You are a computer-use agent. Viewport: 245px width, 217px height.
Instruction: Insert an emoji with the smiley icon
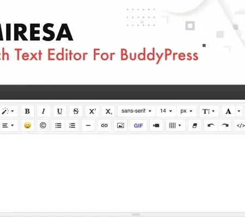[x=27, y=125]
